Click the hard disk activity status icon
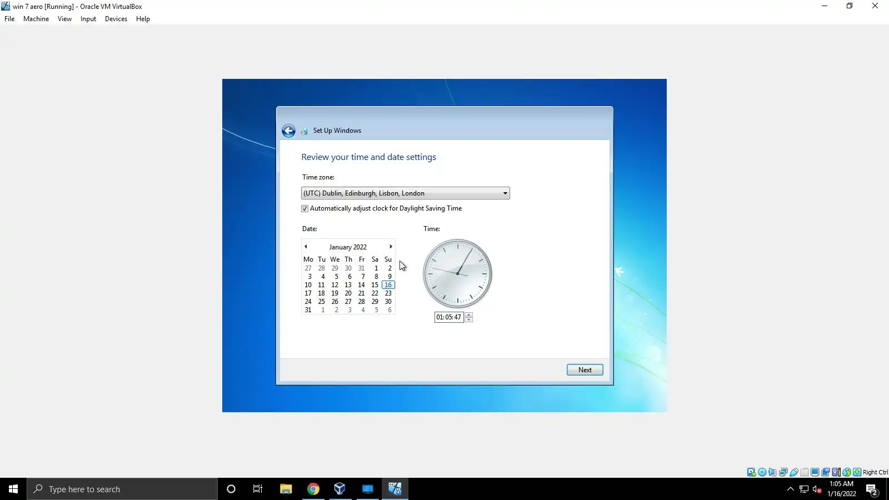This screenshot has height=500, width=889. click(751, 472)
